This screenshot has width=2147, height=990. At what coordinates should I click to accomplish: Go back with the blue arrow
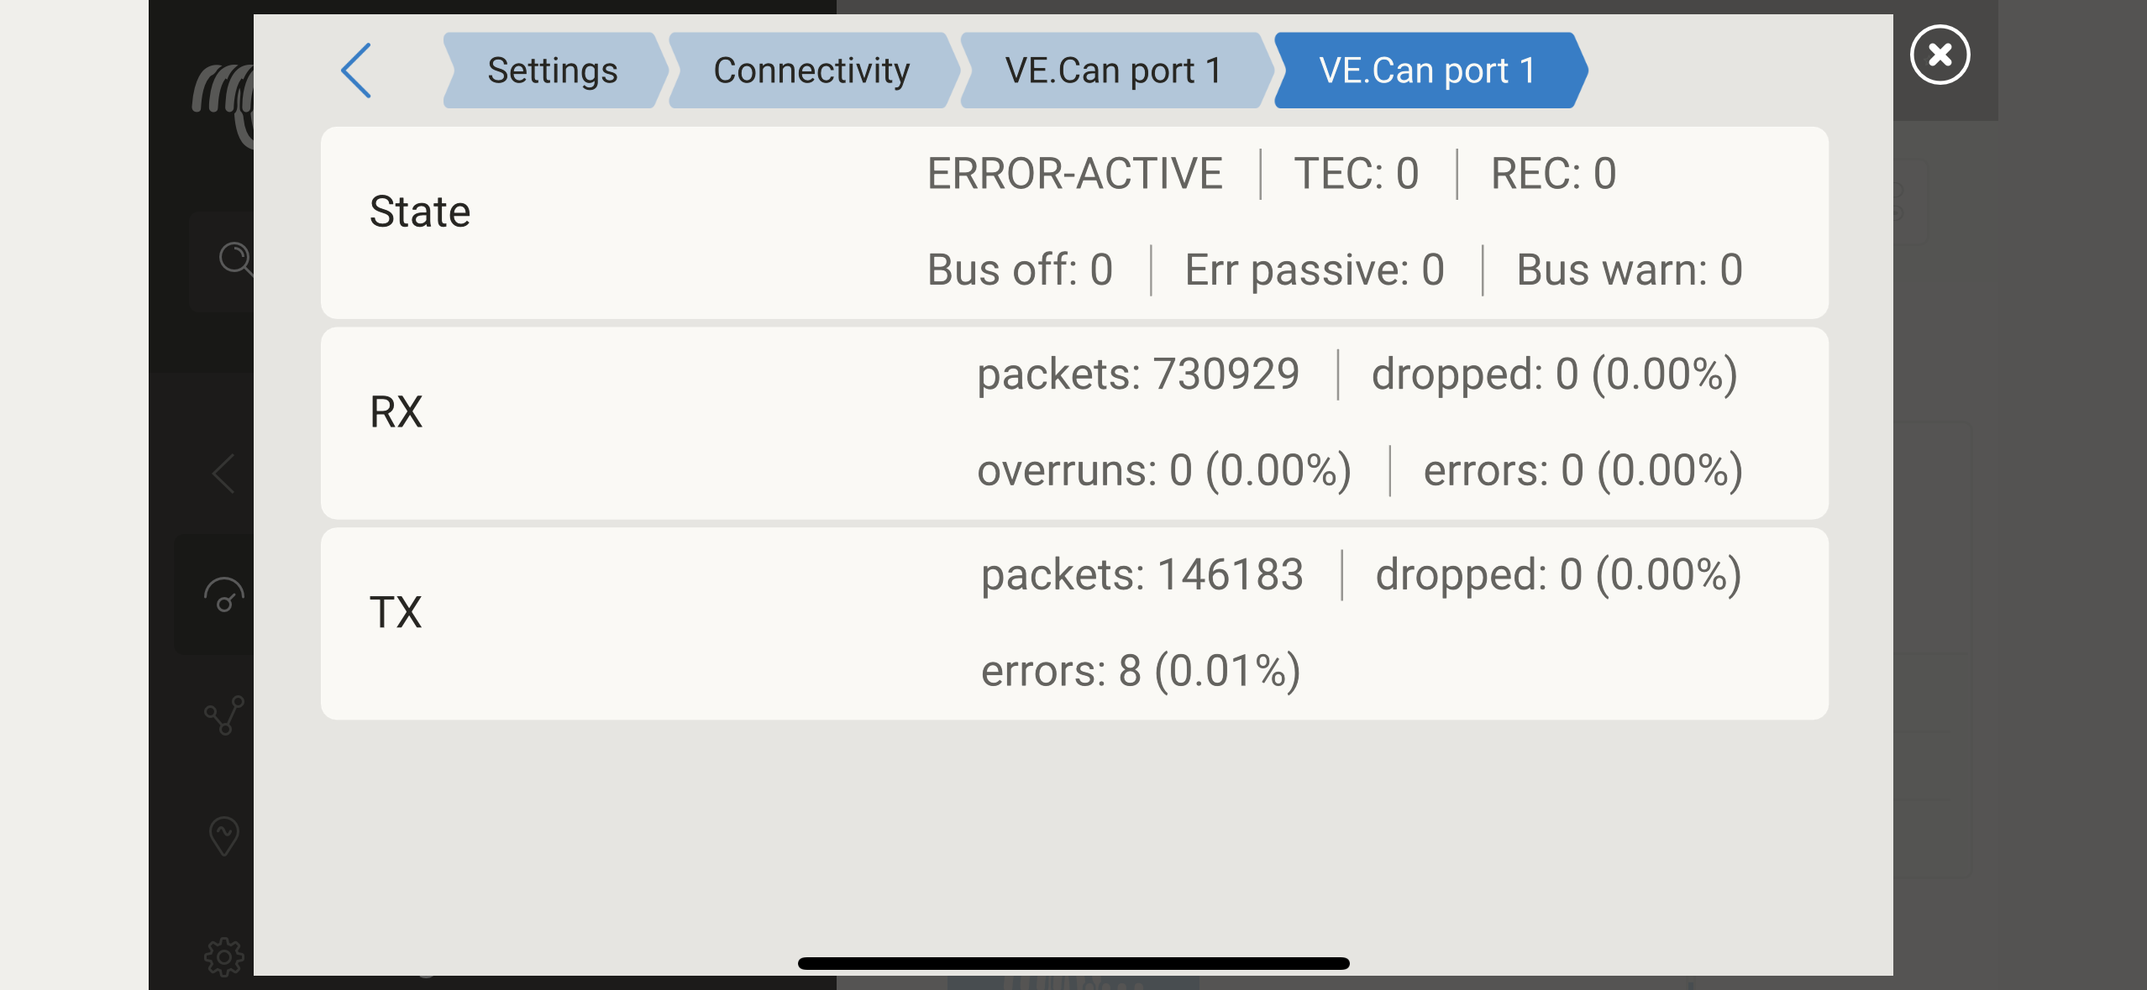[357, 71]
